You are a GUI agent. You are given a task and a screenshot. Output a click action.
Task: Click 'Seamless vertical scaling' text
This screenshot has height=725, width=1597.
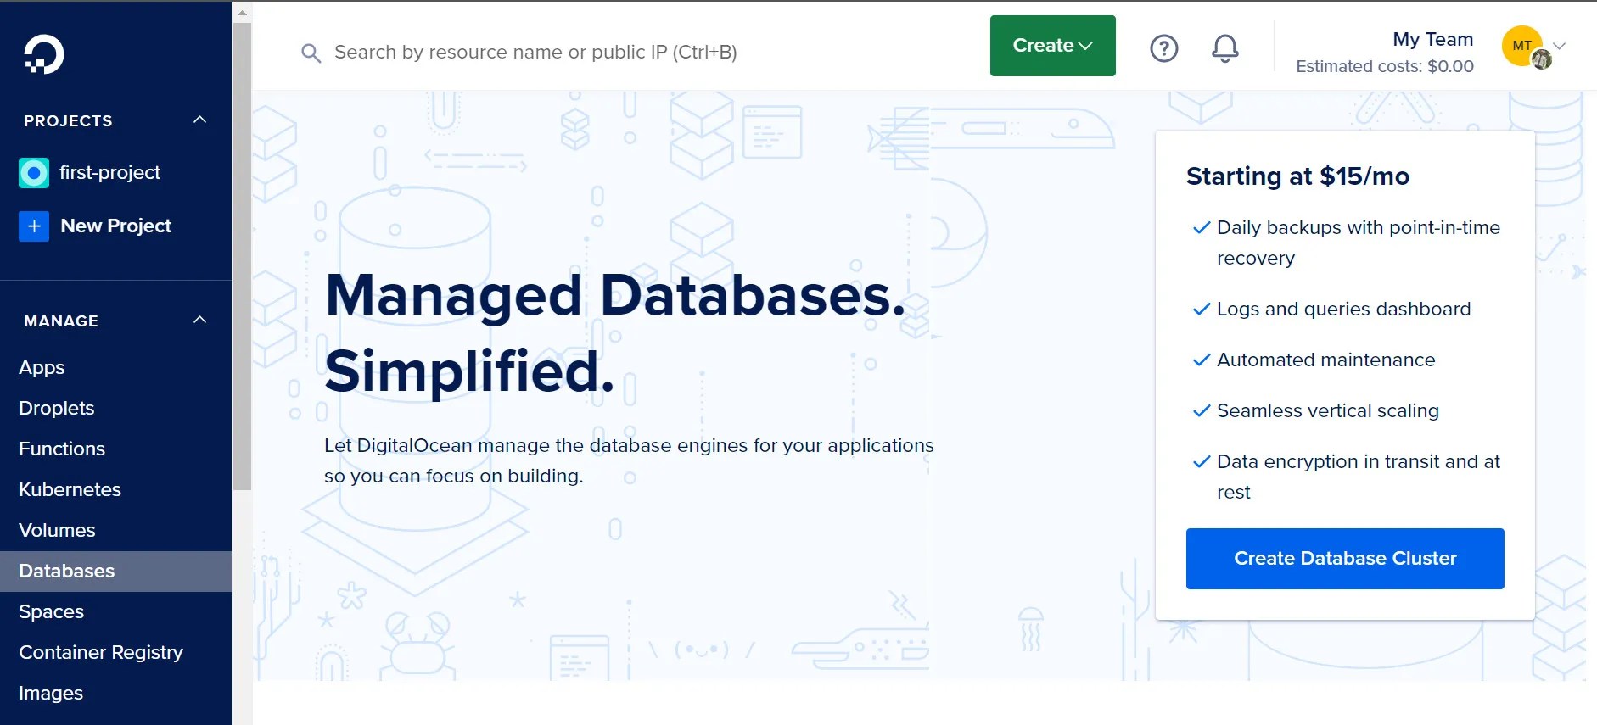[x=1327, y=411]
